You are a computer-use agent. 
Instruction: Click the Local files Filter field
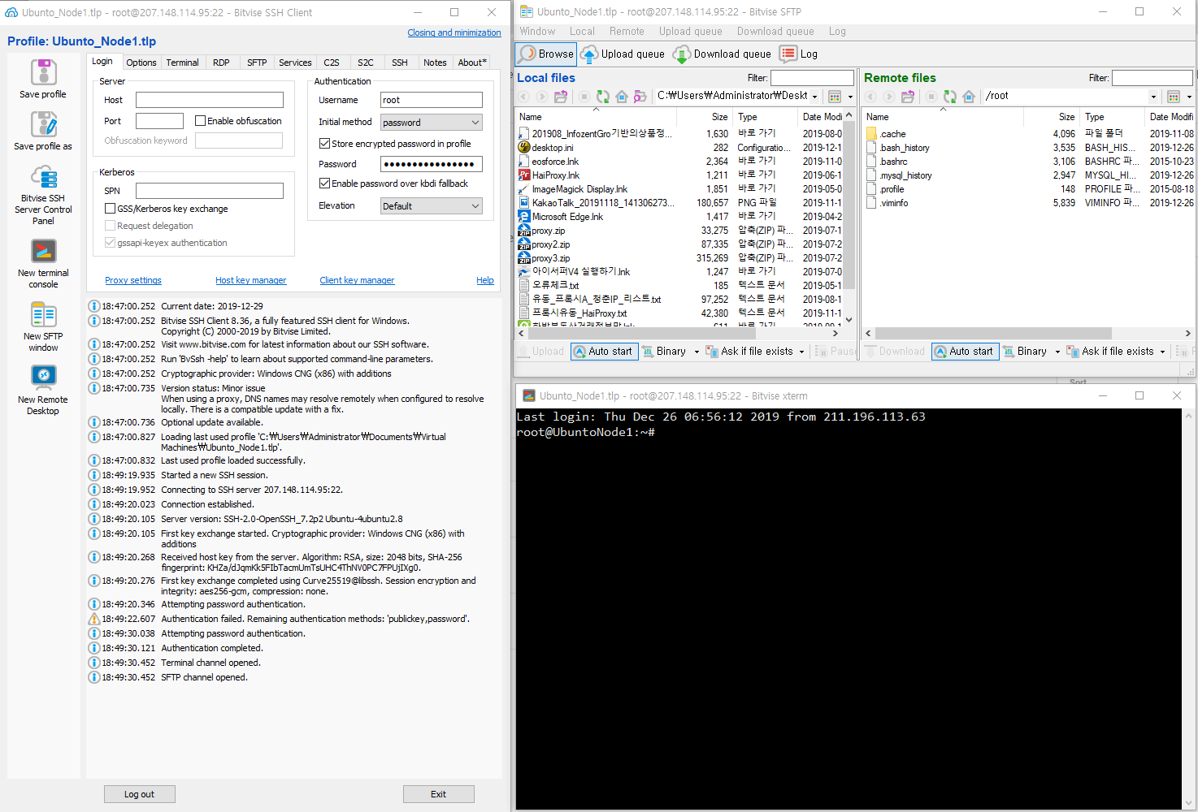click(x=812, y=78)
